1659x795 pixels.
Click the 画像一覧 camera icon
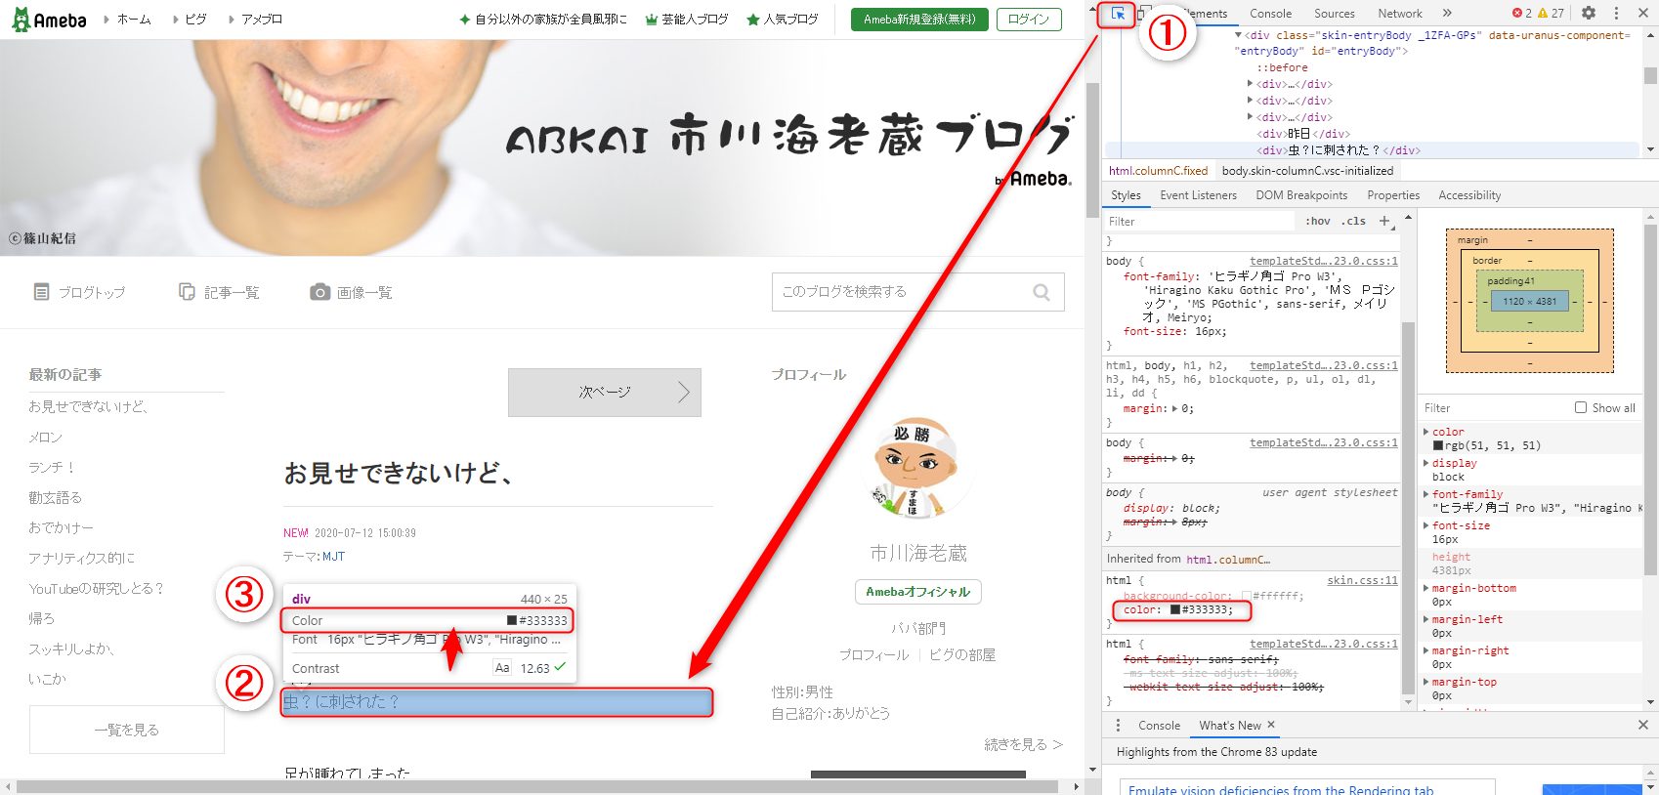tap(319, 292)
